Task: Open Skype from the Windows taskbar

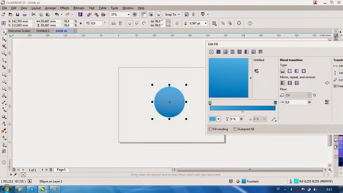Action: [32, 189]
